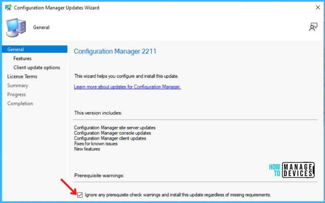This screenshot has width=325, height=203.
Task: Select the Completion step in sidebar
Action: (x=20, y=103)
